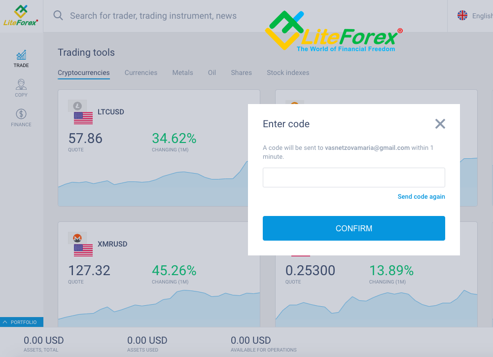This screenshot has height=357, width=493.
Task: Expand the Portfolio panel chevron
Action: coord(5,322)
